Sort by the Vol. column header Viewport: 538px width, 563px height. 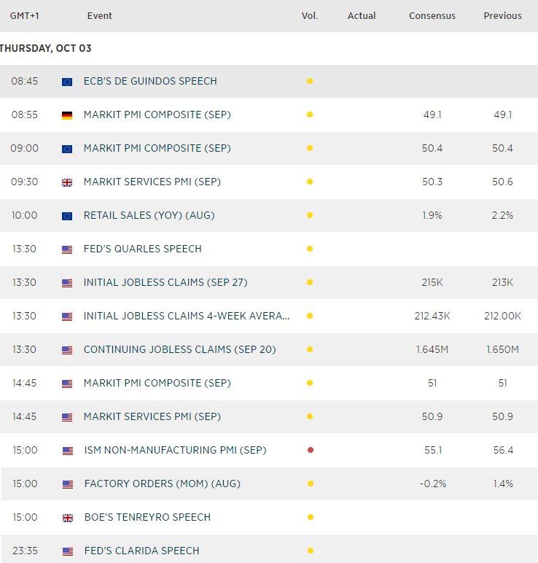[x=310, y=15]
